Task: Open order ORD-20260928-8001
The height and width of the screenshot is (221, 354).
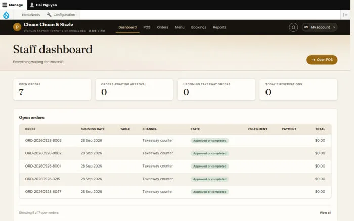Action: [x=43, y=166]
